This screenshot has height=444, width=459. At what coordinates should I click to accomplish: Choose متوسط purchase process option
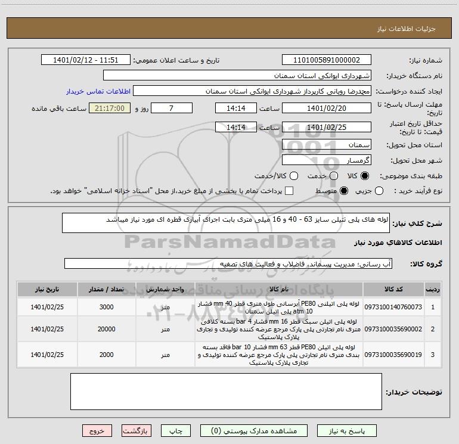[344, 191]
